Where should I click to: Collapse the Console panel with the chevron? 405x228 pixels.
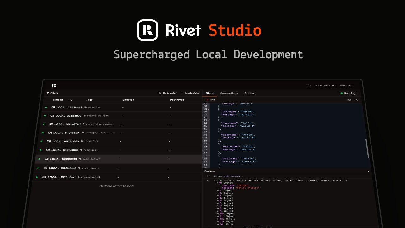[368, 171]
